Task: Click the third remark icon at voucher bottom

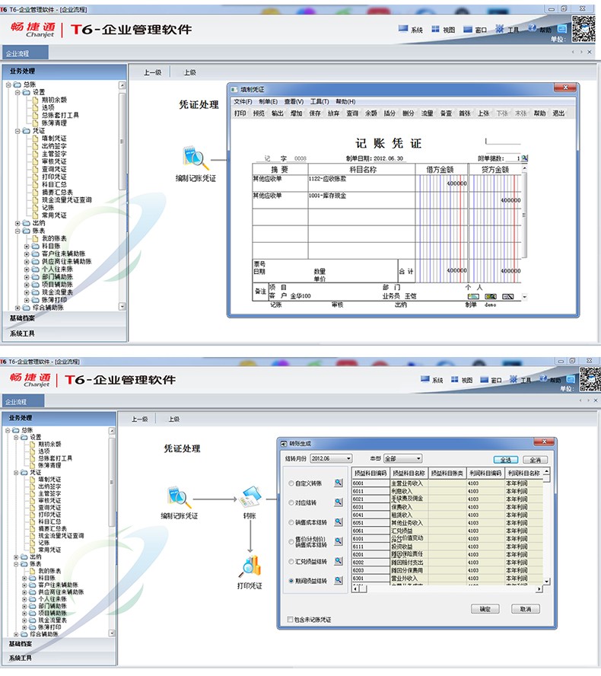Action: (x=508, y=297)
